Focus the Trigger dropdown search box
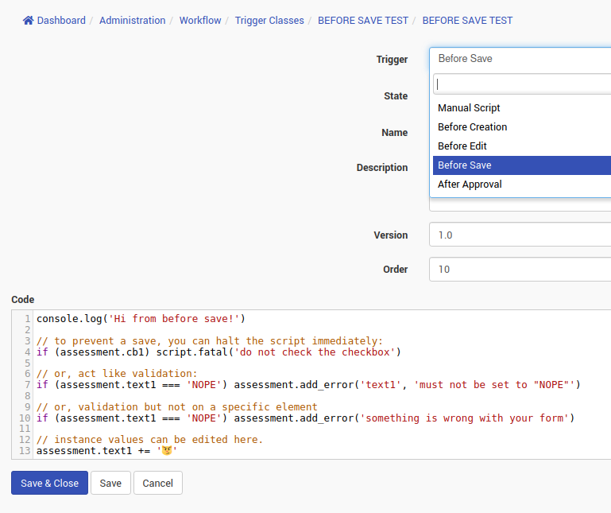The height and width of the screenshot is (513, 611). point(522,84)
